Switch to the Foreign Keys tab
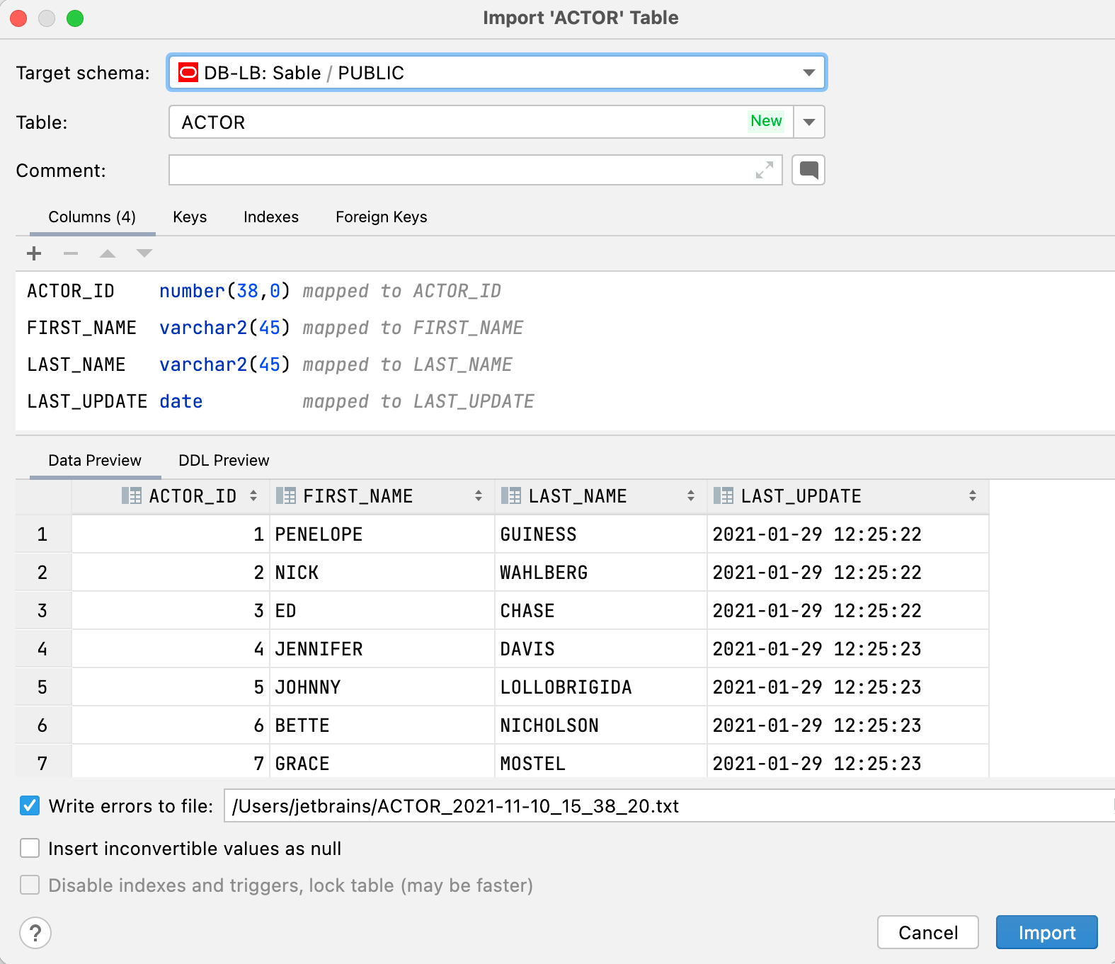This screenshot has height=964, width=1115. 382,217
